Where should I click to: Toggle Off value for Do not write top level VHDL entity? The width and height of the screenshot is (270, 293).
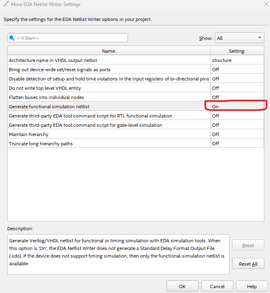tap(237, 88)
